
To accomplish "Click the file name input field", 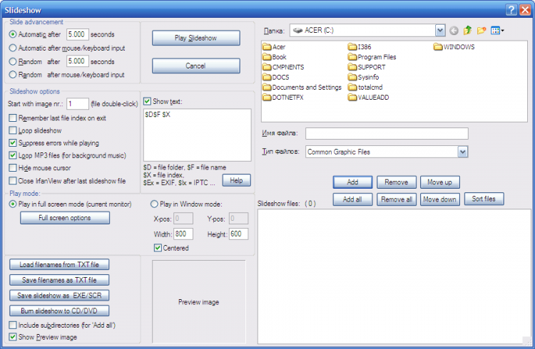I will tap(387, 133).
